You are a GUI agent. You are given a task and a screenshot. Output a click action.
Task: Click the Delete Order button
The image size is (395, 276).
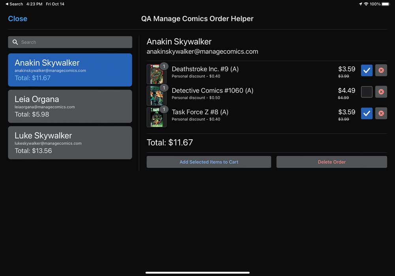pos(331,162)
